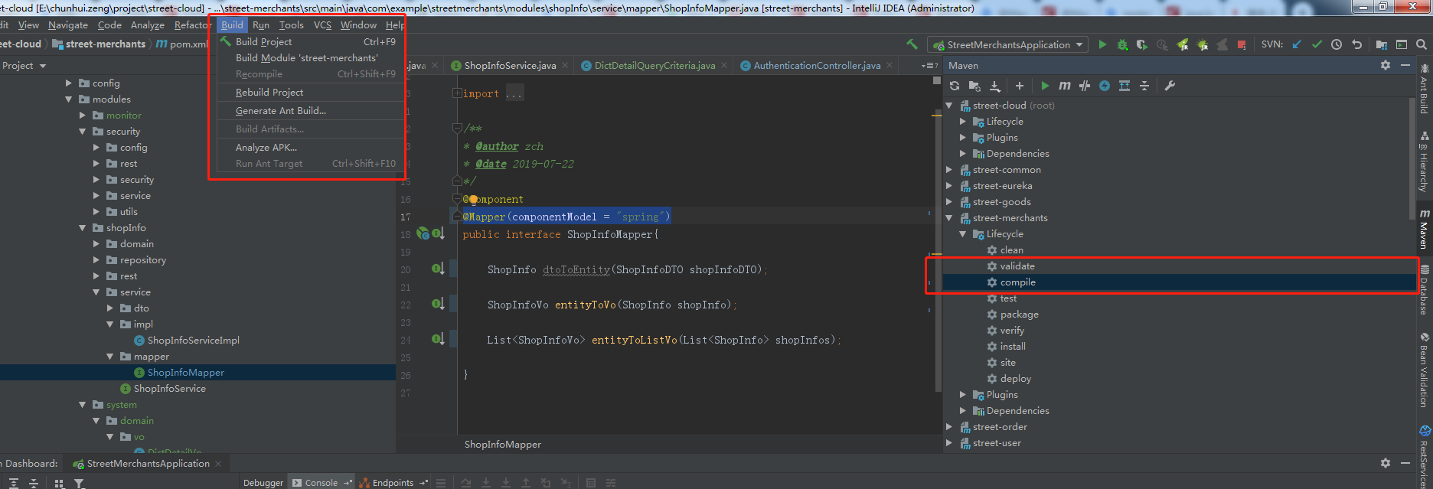Expand the collapsed import block in editor
This screenshot has width=1433, height=489.
pyautogui.click(x=457, y=93)
